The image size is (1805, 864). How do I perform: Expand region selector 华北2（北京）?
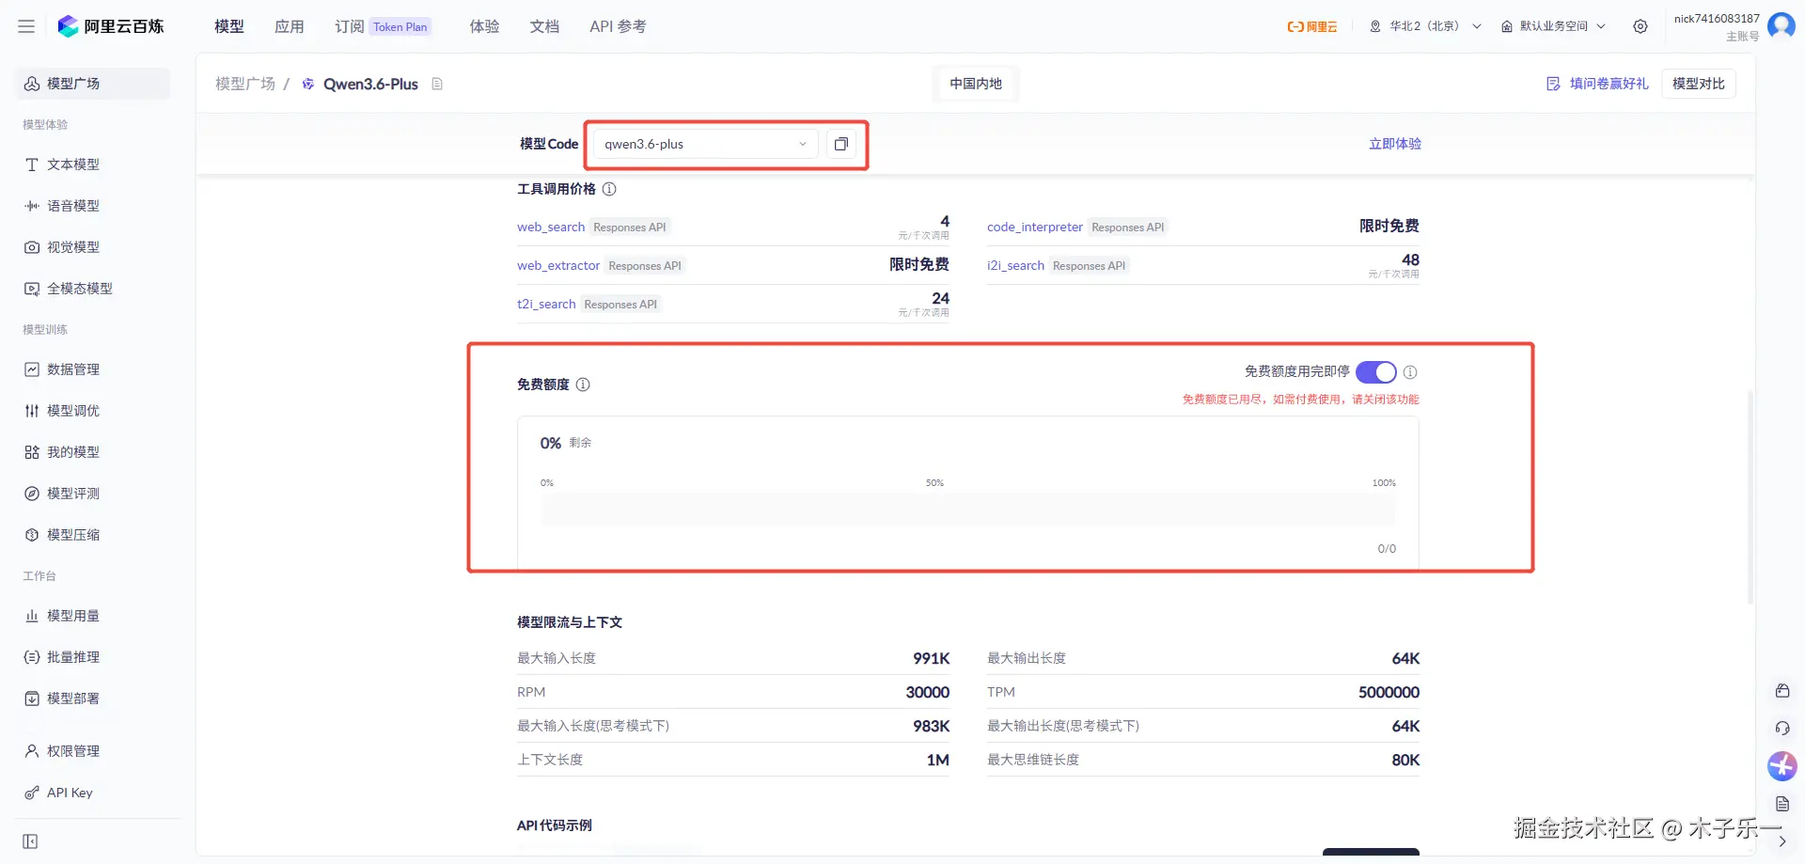pyautogui.click(x=1426, y=26)
